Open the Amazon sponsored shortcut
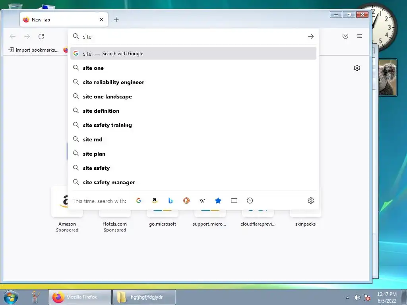This screenshot has width=407, height=305. tap(67, 209)
